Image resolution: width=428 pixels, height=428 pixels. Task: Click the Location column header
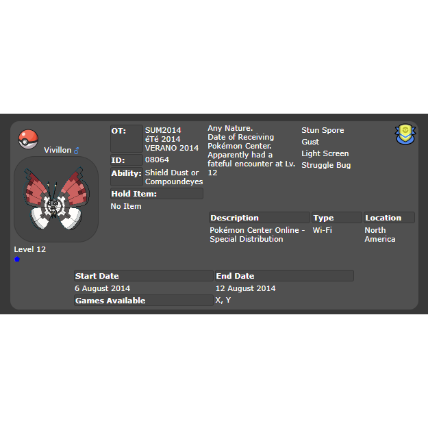pos(389,218)
